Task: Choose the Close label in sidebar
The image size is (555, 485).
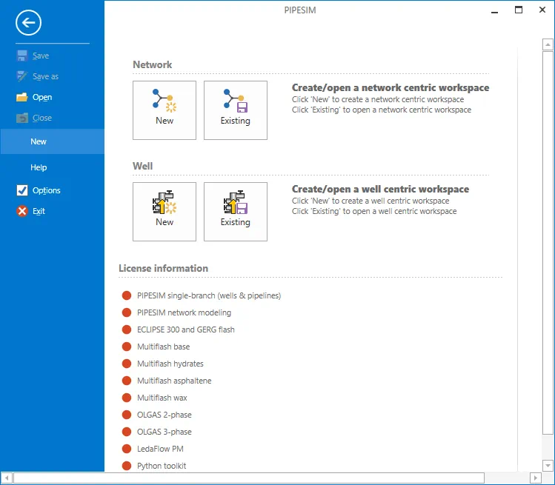Action: coord(42,118)
